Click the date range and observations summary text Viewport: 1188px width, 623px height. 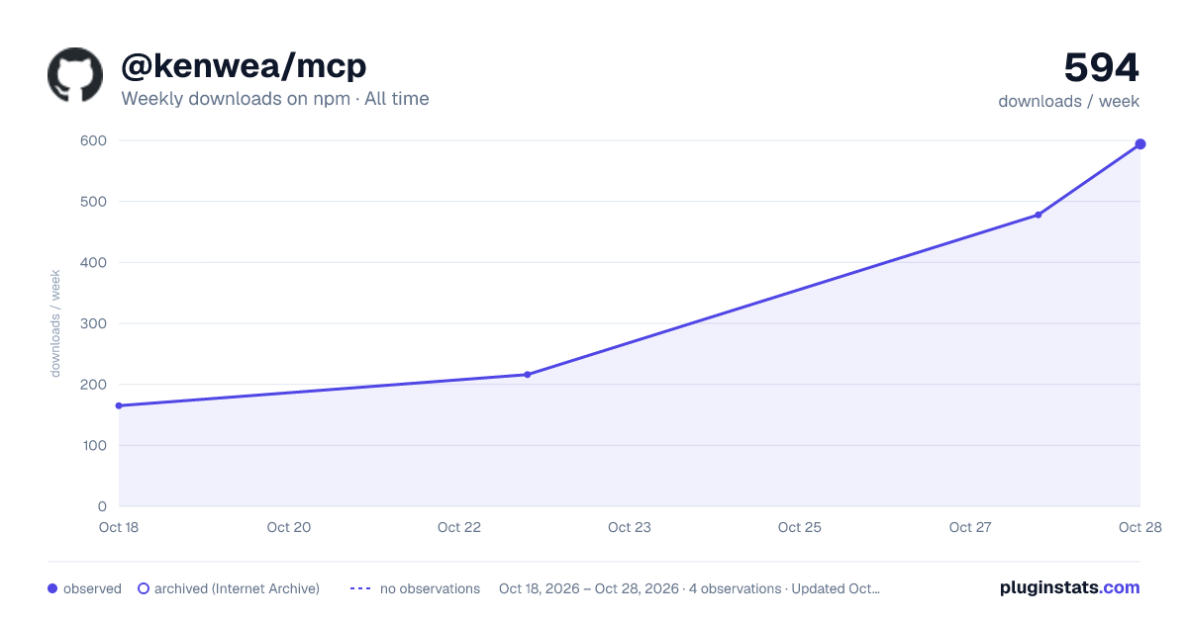pos(689,588)
